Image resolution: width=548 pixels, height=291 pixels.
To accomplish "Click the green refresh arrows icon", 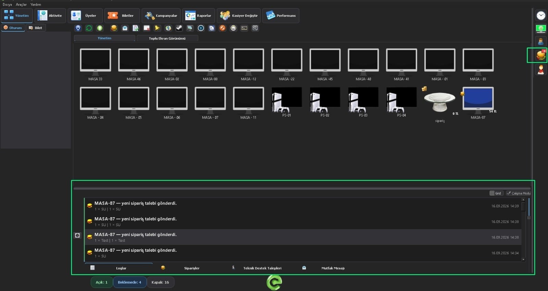I will click(89, 28).
